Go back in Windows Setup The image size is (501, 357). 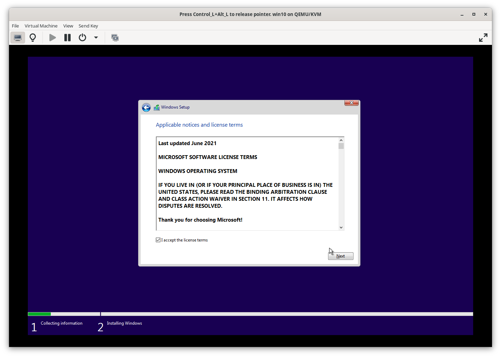(146, 108)
